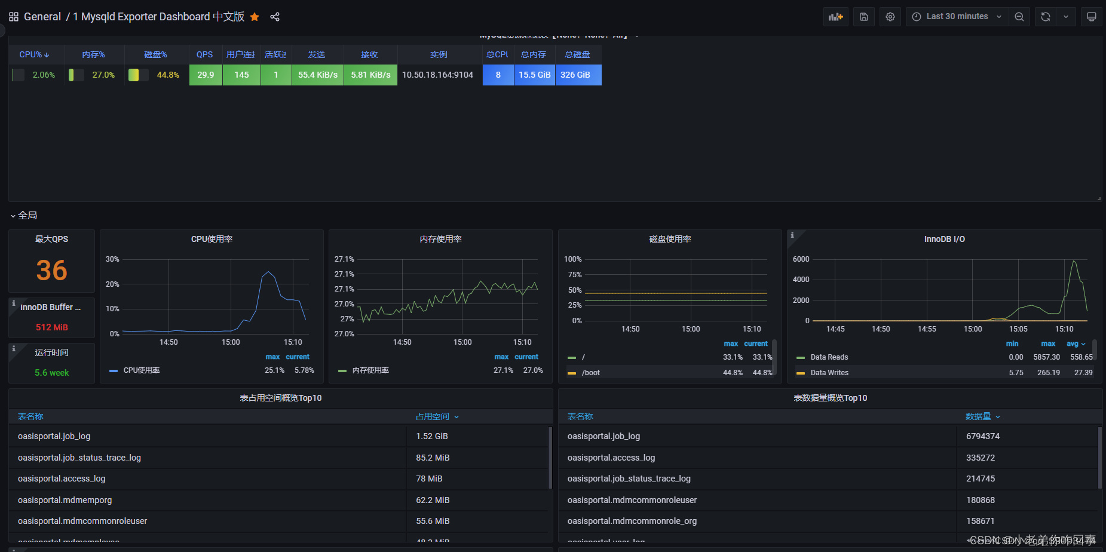Click total disk 326 GiB cell

578,75
